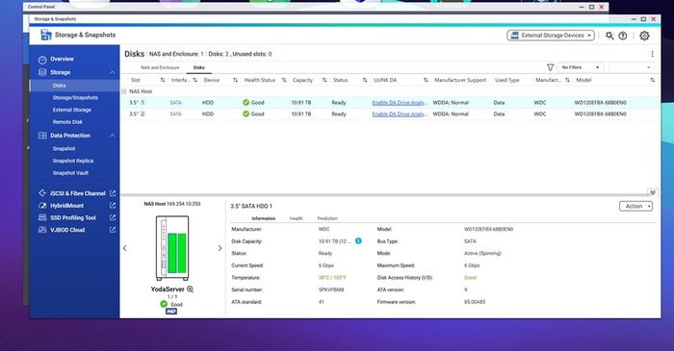This screenshot has width=674, height=351.
Task: Select the Information tab
Action: [x=263, y=218]
